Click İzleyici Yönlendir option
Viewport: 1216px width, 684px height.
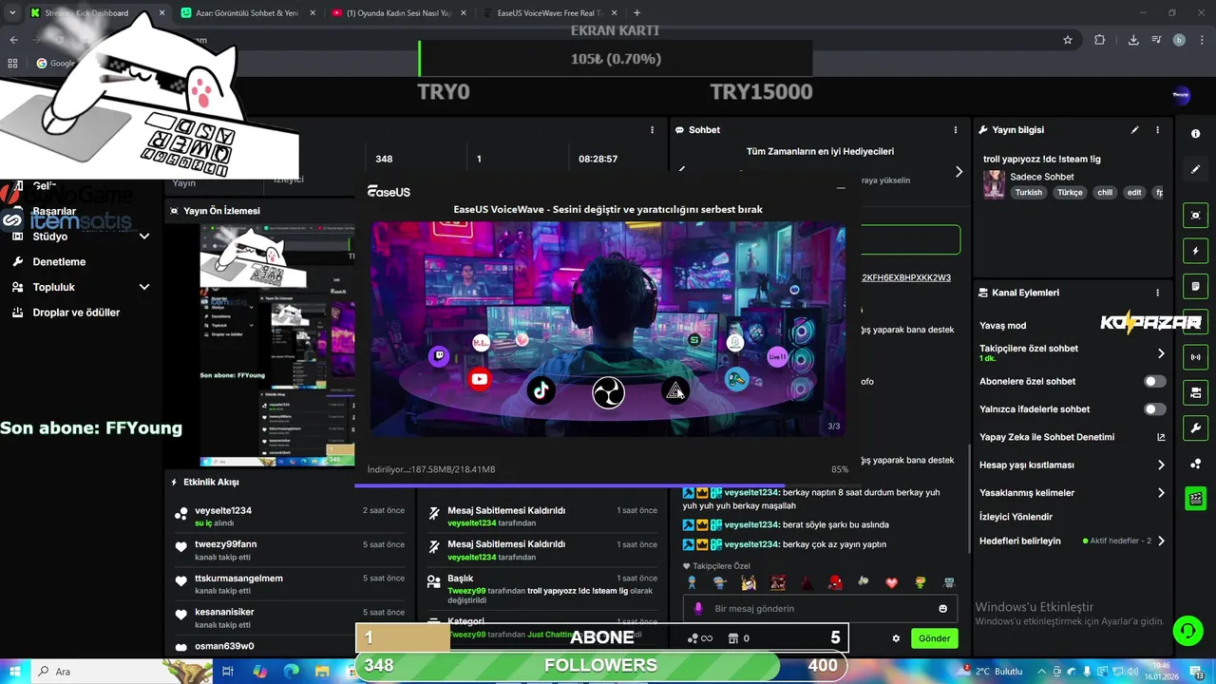(x=1016, y=517)
